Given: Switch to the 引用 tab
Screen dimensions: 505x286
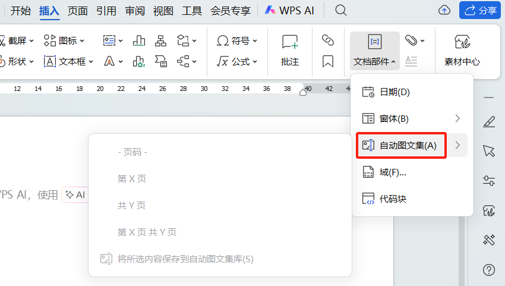Looking at the screenshot, I should point(106,10).
